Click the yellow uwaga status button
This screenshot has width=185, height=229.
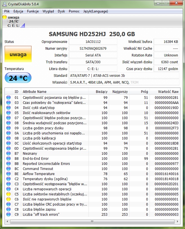18,54
